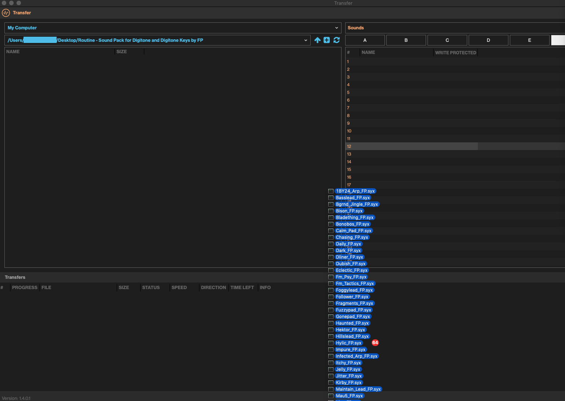This screenshot has width=565, height=401.
Task: Select sound slot 7 row
Action: [455, 108]
